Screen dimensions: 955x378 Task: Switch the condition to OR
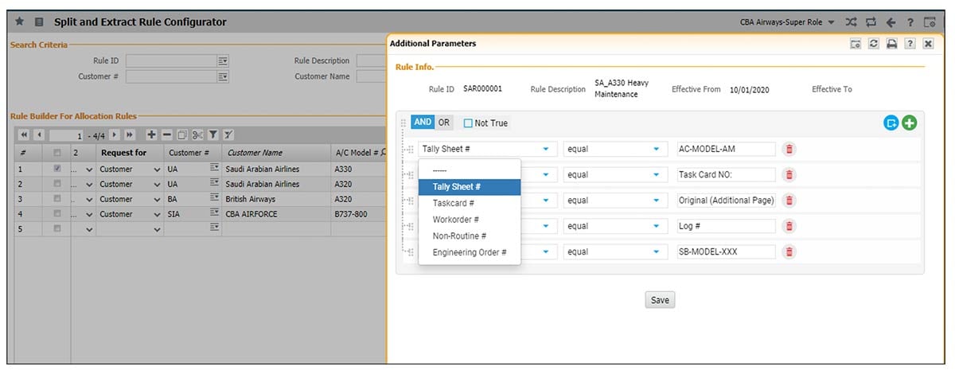pos(444,123)
